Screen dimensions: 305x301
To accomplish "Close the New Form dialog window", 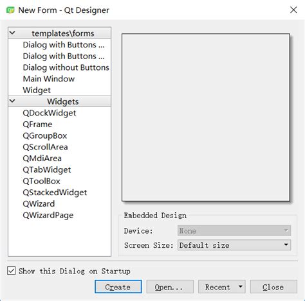I will click(x=293, y=10).
